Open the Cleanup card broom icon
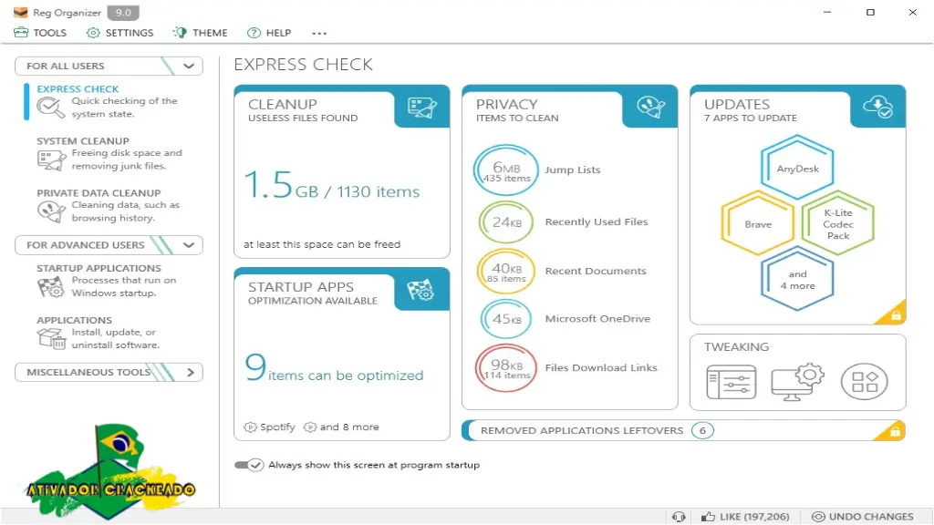The width and height of the screenshot is (934, 525). (x=421, y=108)
